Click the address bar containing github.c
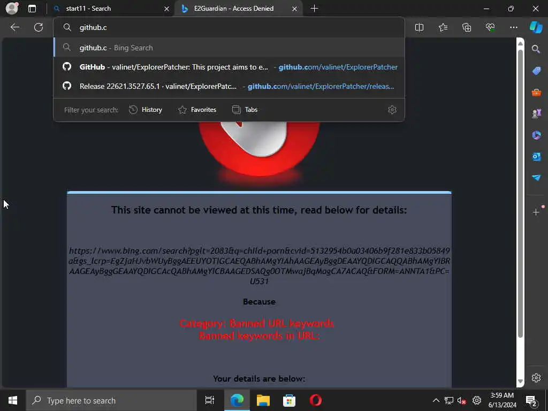Viewport: 548px width, 411px height. tap(229, 28)
